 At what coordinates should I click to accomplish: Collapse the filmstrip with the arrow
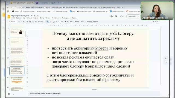pos(13,94)
